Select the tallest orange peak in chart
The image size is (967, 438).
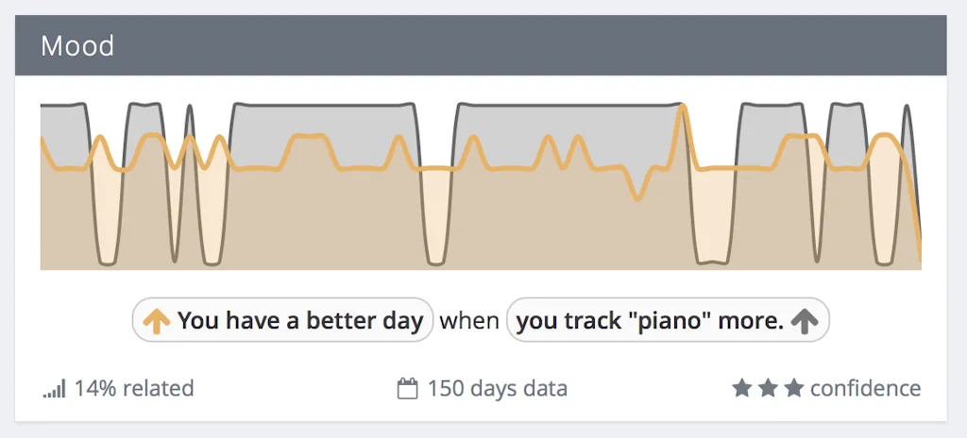(682, 106)
